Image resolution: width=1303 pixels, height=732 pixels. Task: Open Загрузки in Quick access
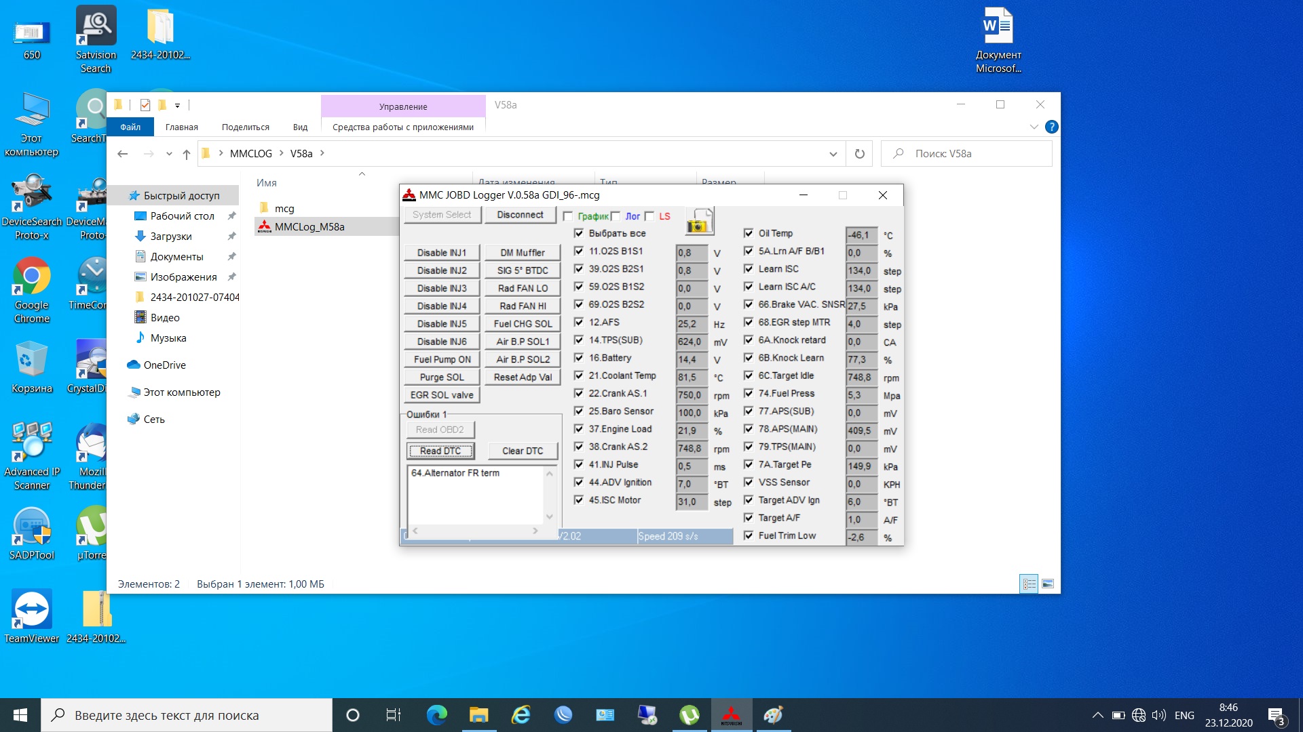[171, 237]
